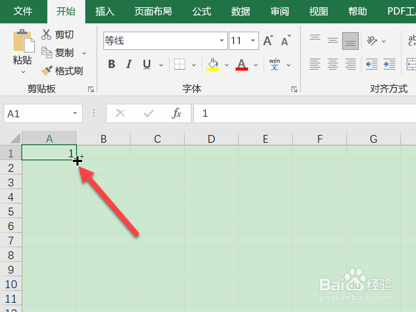Expand underline style dropdown
This screenshot has height=312, width=416.
click(x=161, y=65)
